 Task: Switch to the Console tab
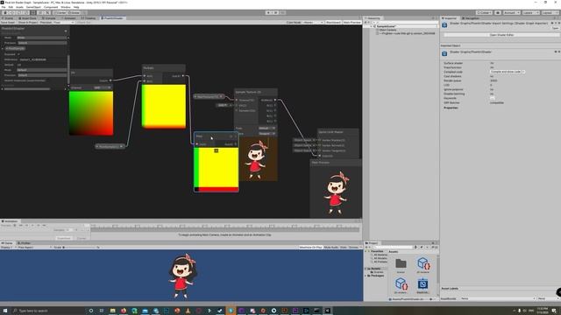49,18
